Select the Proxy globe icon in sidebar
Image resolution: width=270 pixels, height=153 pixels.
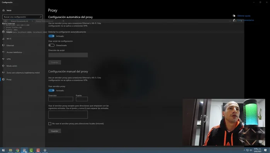point(3,79)
